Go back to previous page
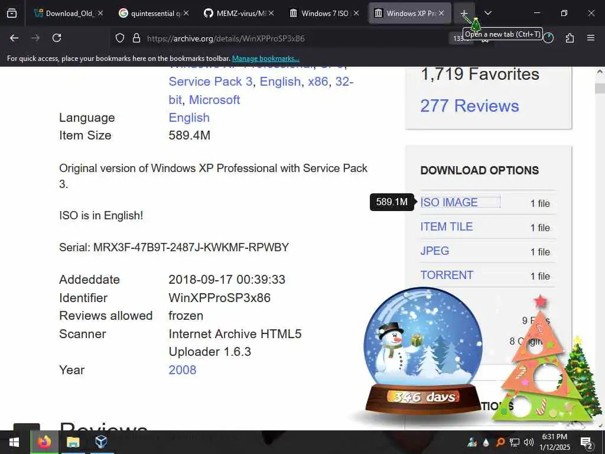Viewport: 605px width, 454px height. click(x=14, y=38)
